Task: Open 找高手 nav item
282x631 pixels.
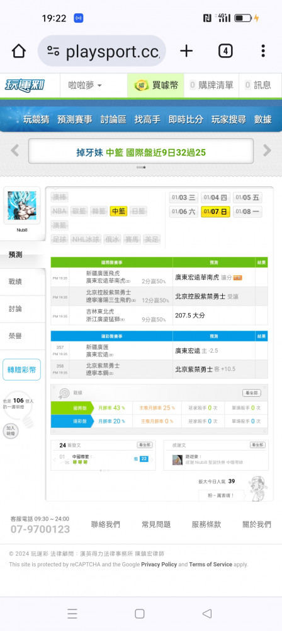Action: coord(147,119)
